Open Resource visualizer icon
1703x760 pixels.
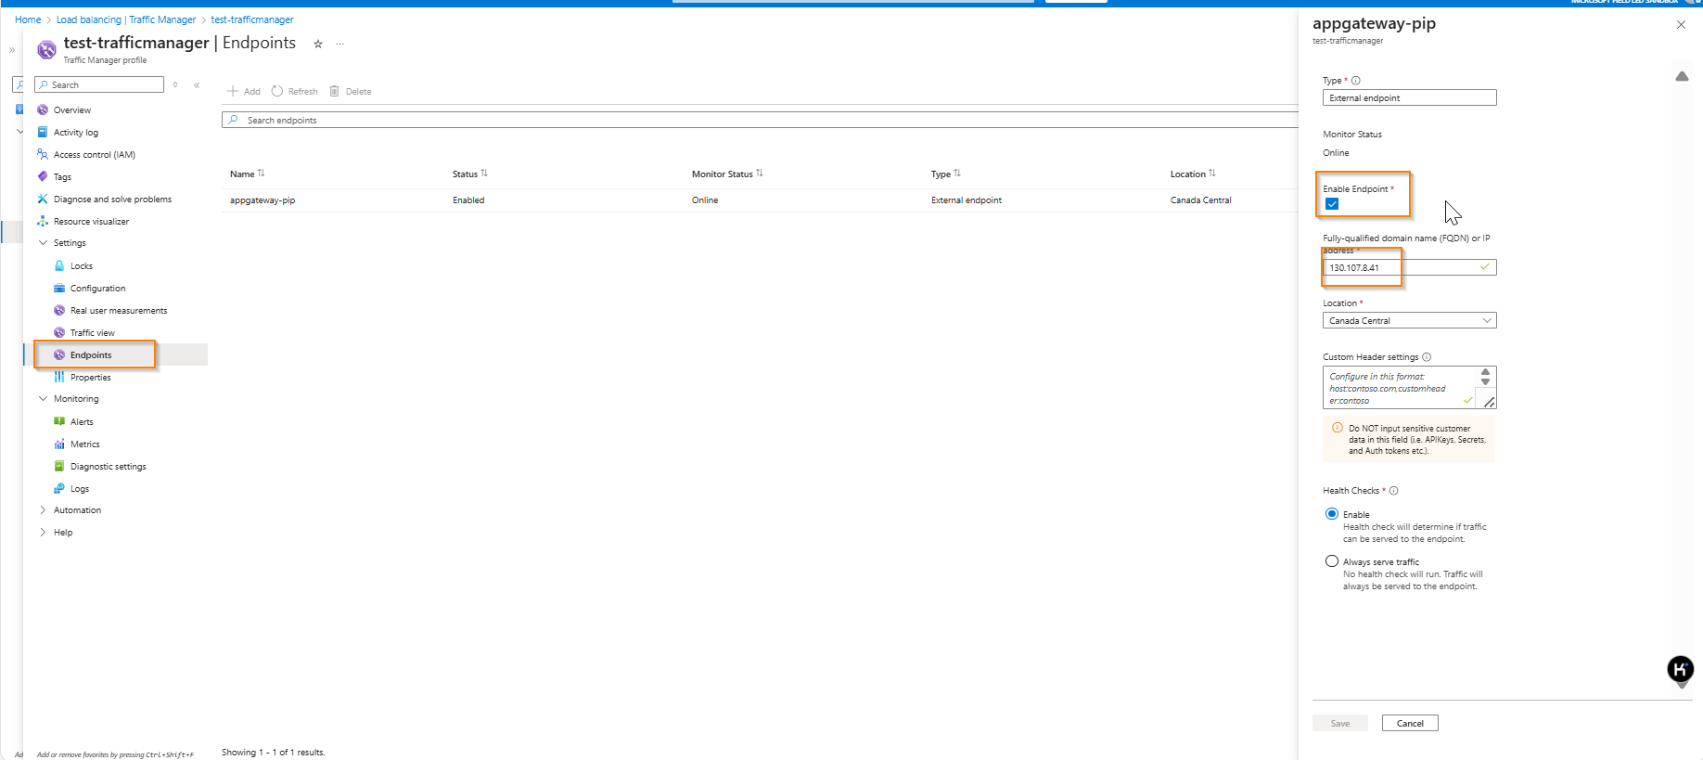point(43,221)
